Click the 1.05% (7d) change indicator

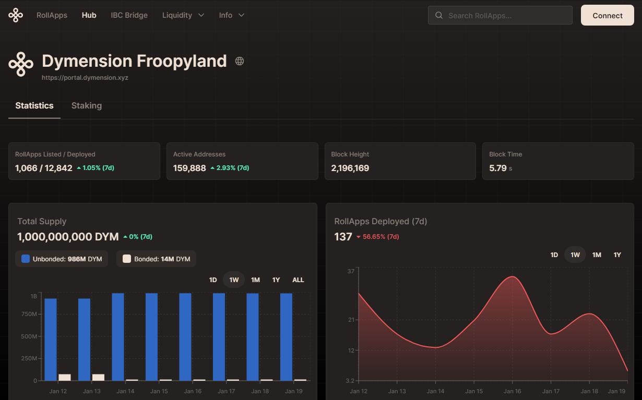coord(96,168)
